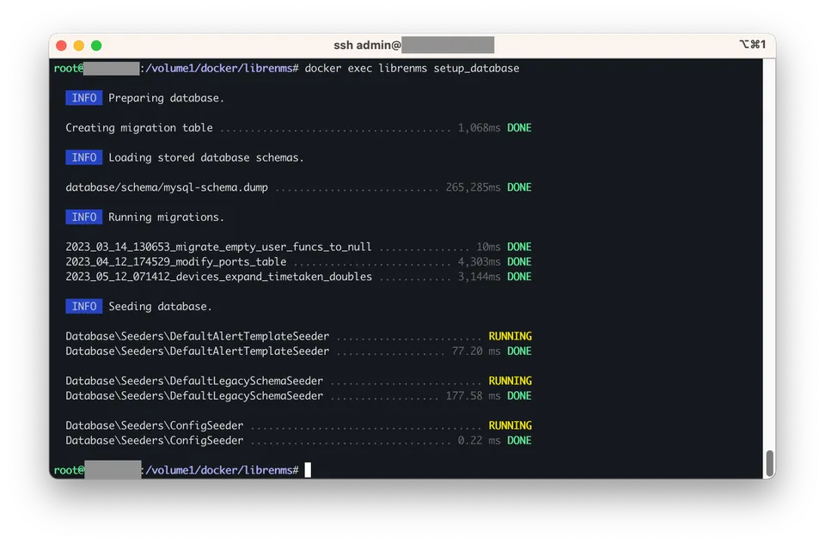Click the cursor at the bottom prompt
The image size is (825, 544).
click(308, 470)
